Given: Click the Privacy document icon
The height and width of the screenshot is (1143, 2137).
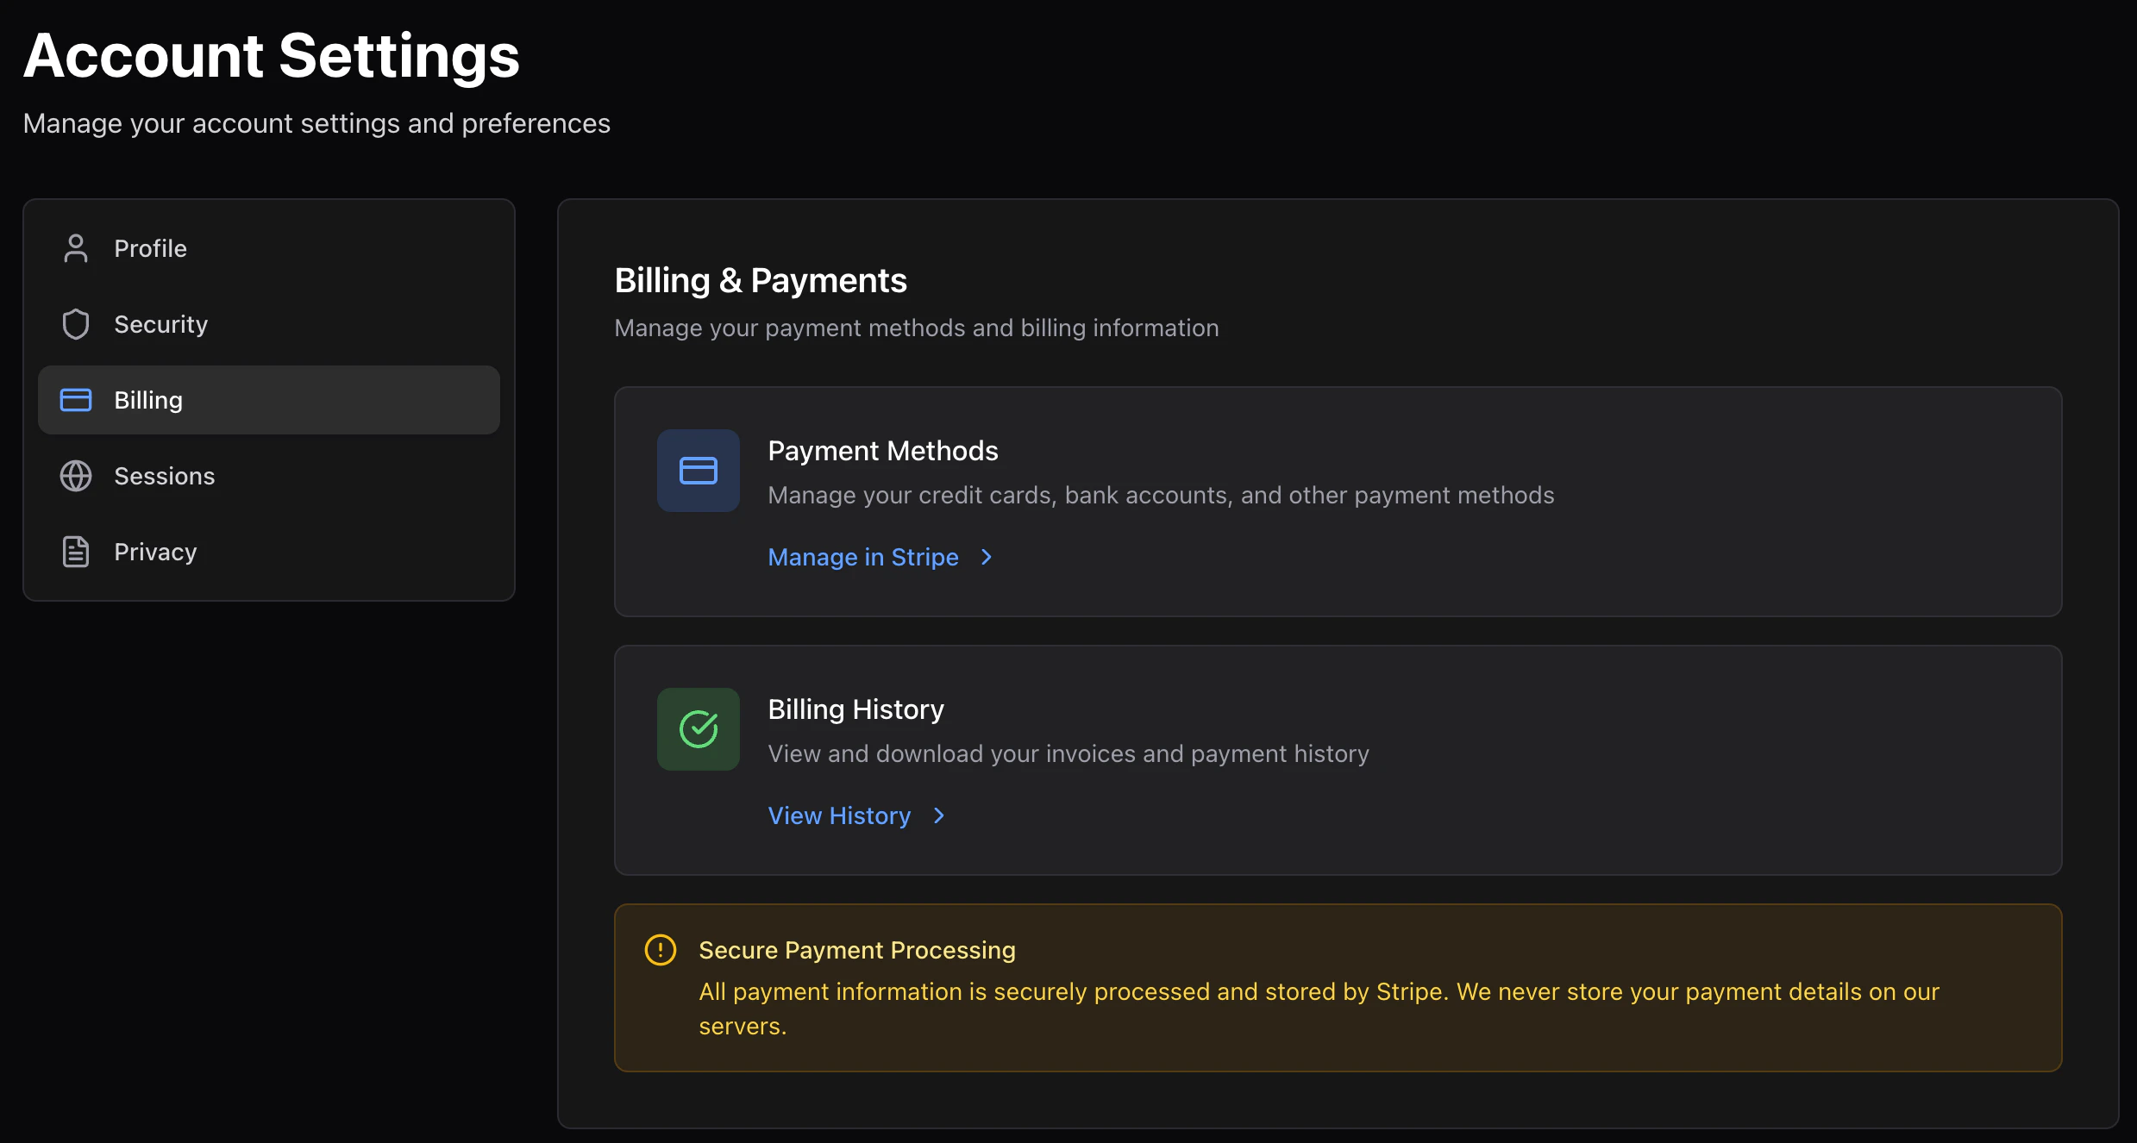Looking at the screenshot, I should [x=76, y=552].
